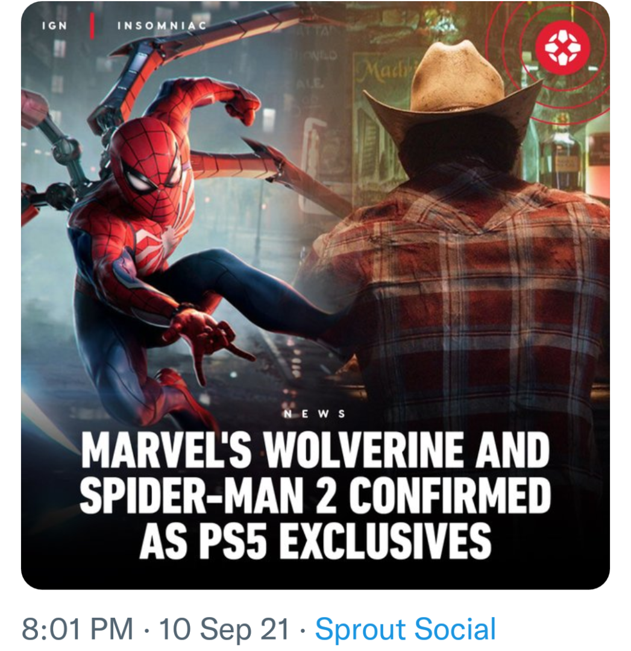
Task: Click the word EXCLUSIVES in the headline
Action: coord(383,538)
